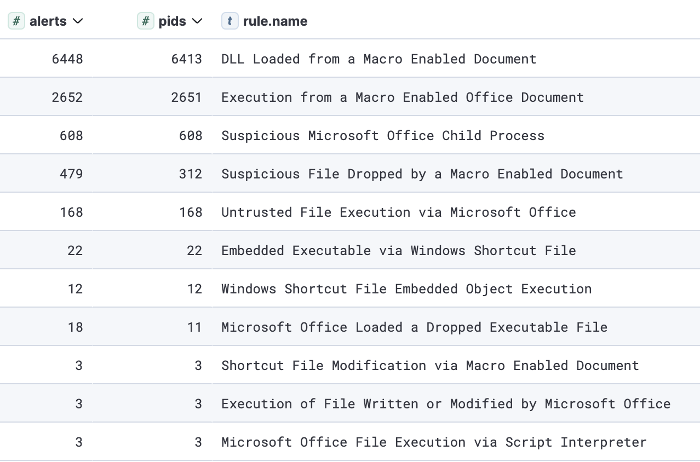
Task: Select row 'DLL Loaded from a Macro Enabled Document'
Action: click(378, 59)
